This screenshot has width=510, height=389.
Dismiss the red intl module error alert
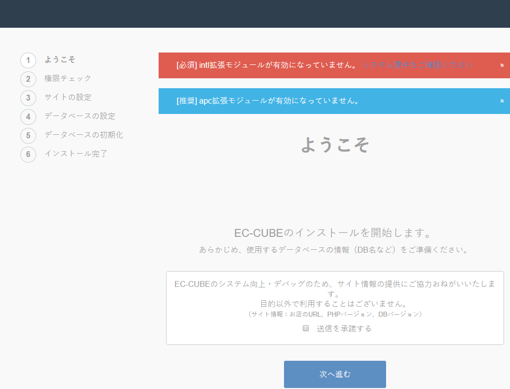502,65
